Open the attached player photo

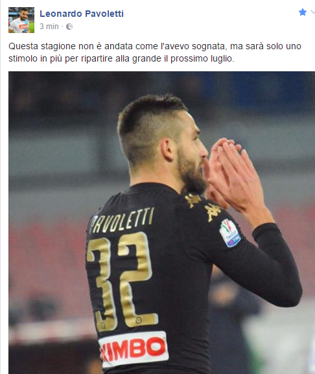[161, 222]
